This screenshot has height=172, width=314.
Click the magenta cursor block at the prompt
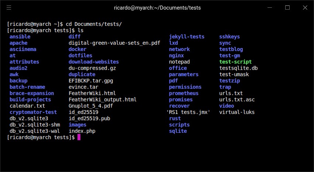coord(79,137)
